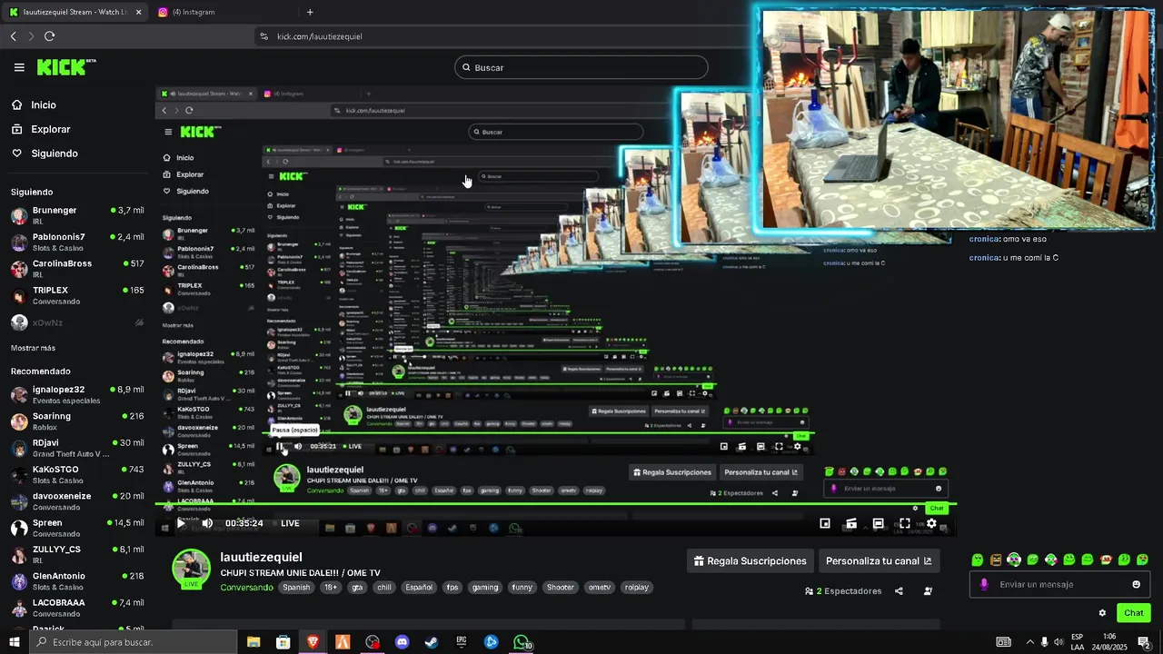The image size is (1163, 654).
Task: Reload the page in browser toolbar
Action: pyautogui.click(x=49, y=36)
